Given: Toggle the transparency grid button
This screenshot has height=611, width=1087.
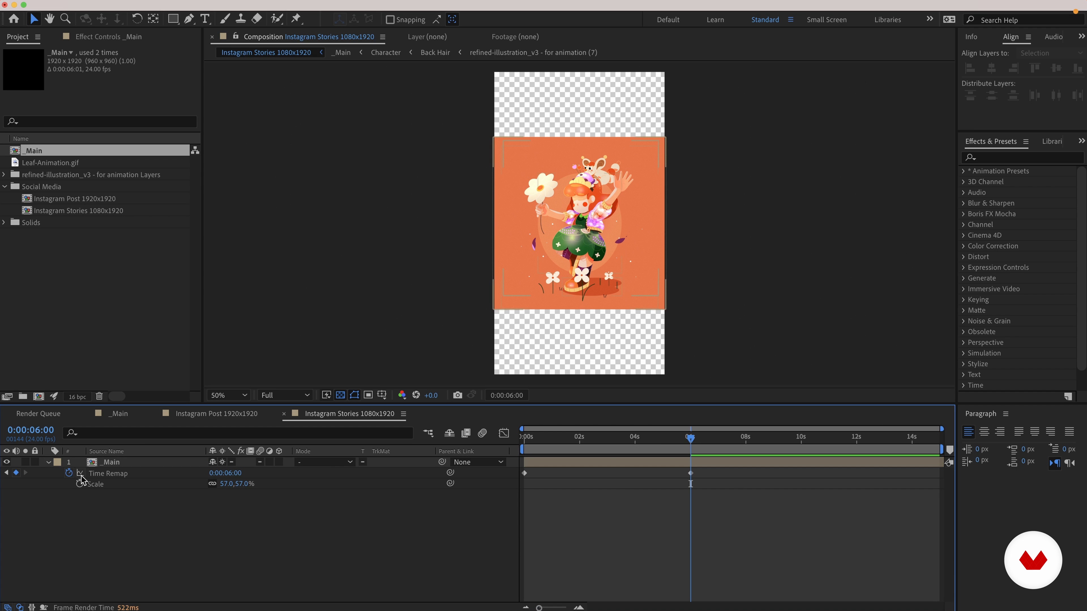Looking at the screenshot, I should (340, 395).
